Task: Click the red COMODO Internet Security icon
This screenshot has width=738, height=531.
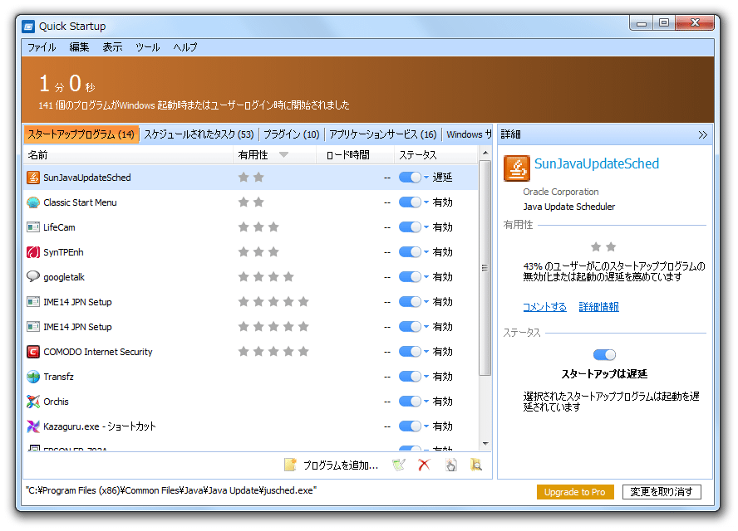Action: click(x=33, y=352)
